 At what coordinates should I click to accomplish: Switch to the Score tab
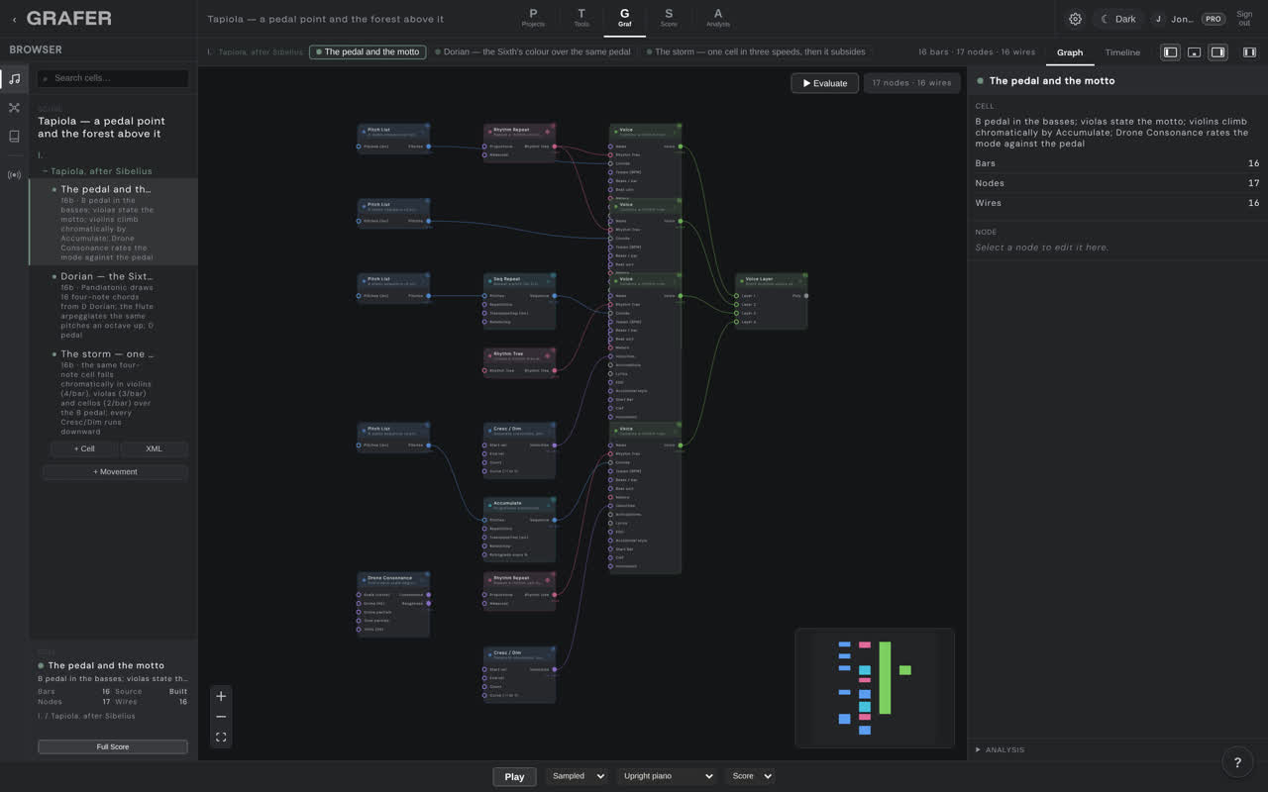[x=669, y=18]
